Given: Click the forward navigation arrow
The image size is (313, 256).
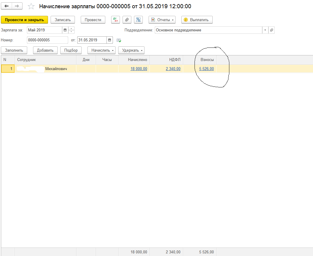Looking at the screenshot, I should (17, 6).
